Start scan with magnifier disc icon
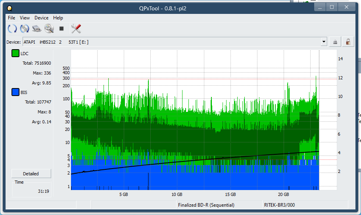This screenshot has width=361, height=215. tap(49, 29)
